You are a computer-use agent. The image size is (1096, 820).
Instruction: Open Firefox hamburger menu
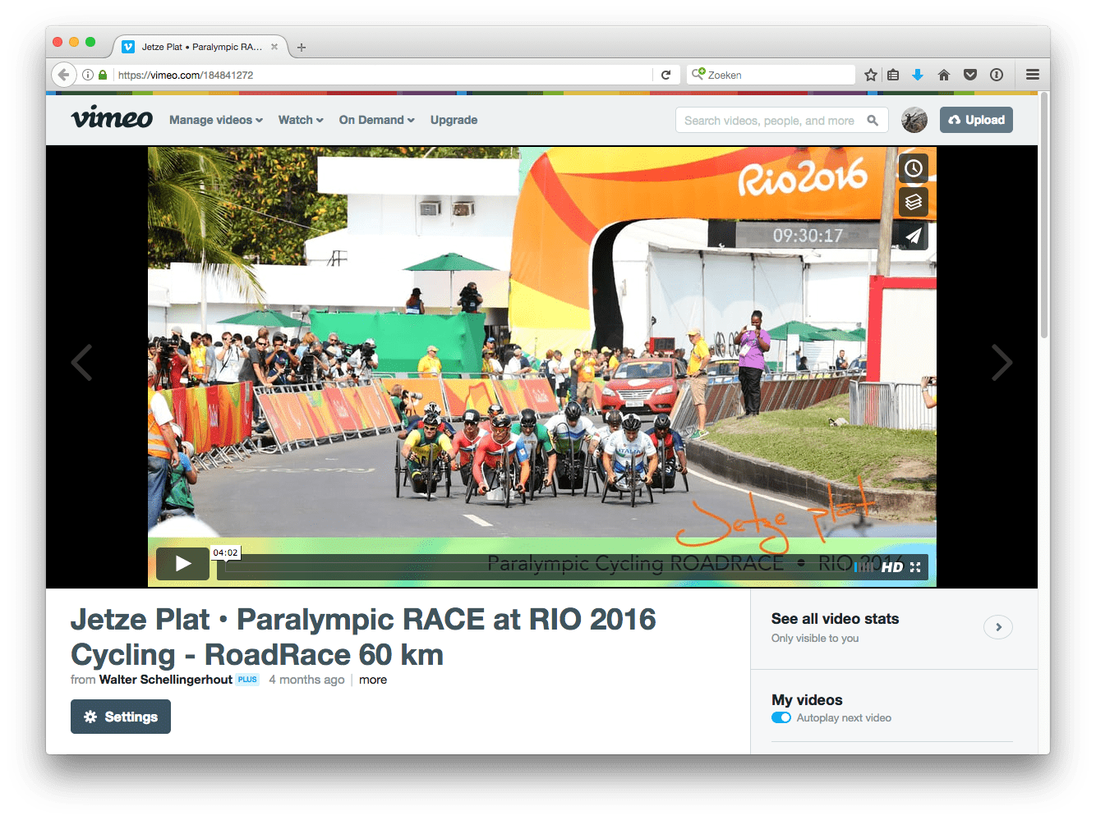[x=1033, y=75]
